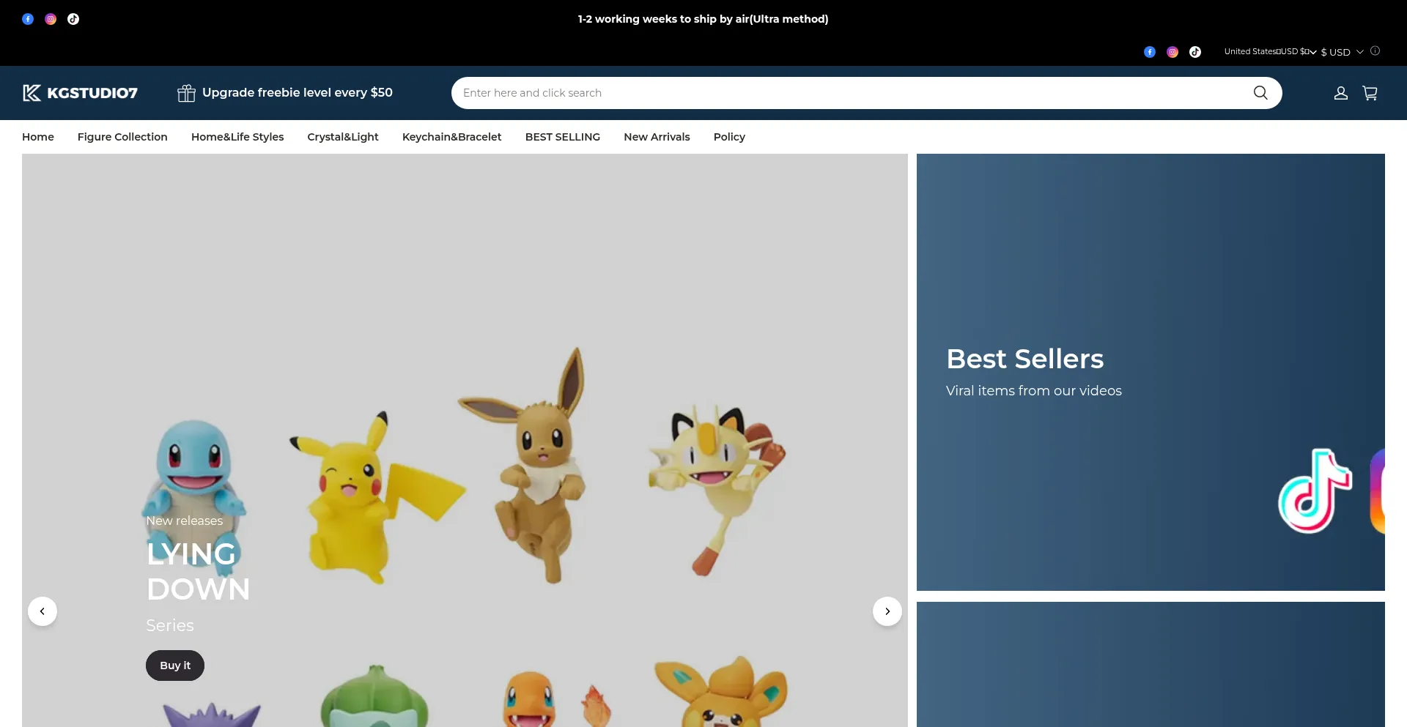Click the info icon next to $ USD
Screen dimensions: 1407x727
1375,51
